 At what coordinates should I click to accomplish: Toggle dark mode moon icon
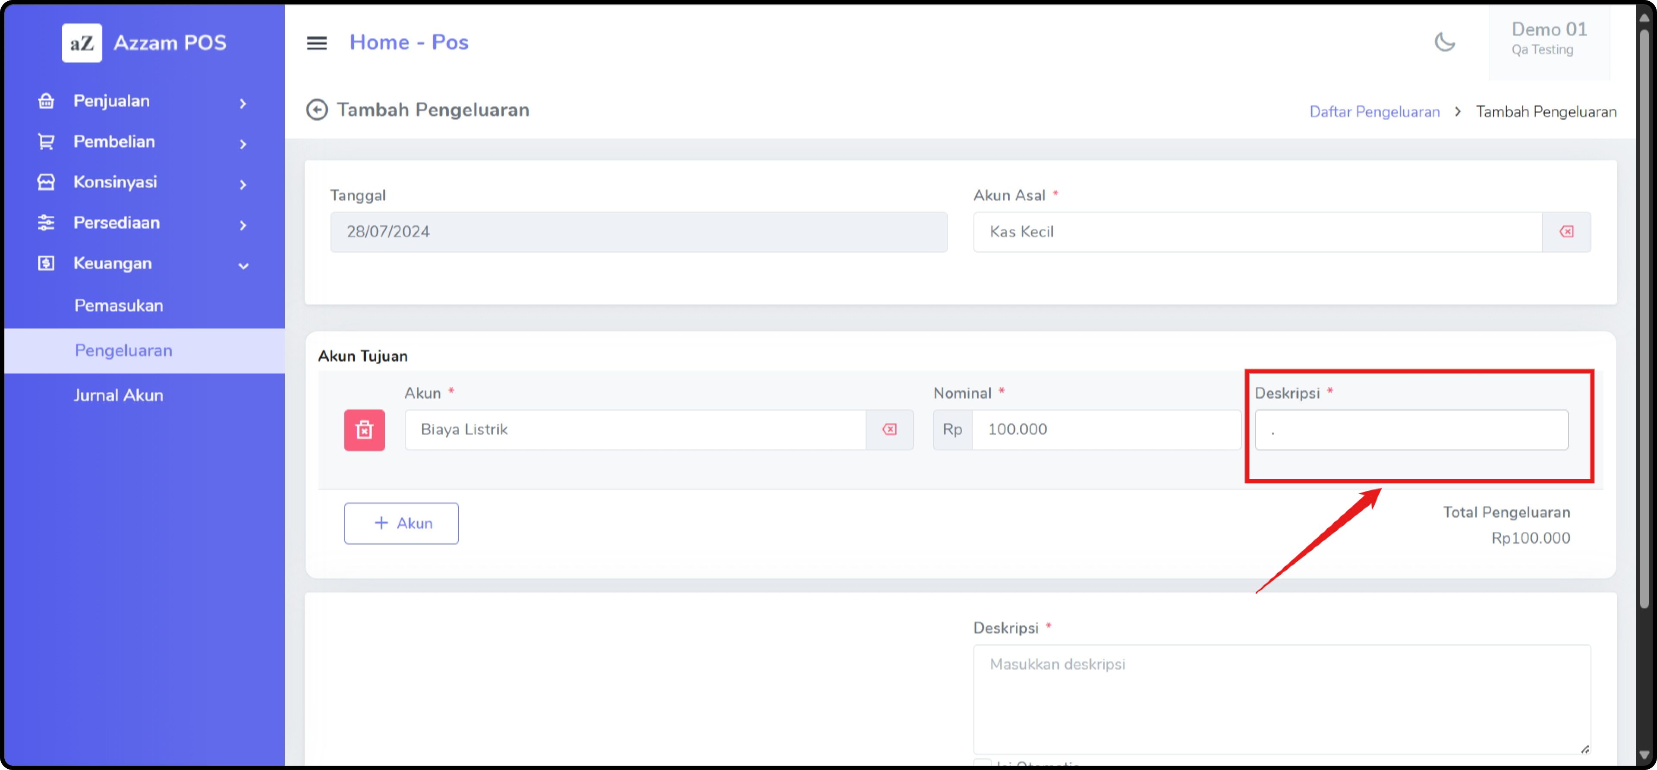[1445, 42]
